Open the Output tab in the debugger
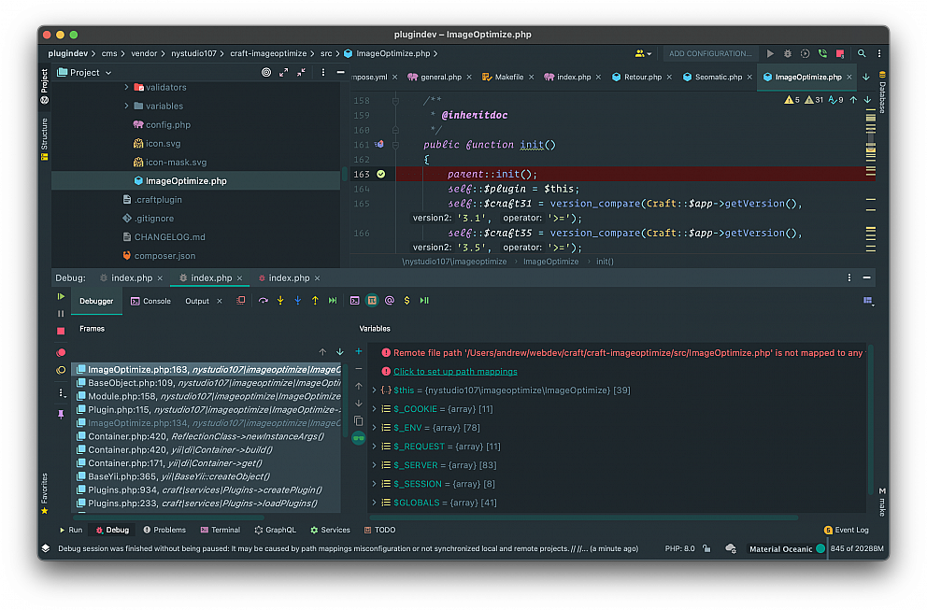Image resolution: width=927 pixels, height=610 pixels. 197,301
